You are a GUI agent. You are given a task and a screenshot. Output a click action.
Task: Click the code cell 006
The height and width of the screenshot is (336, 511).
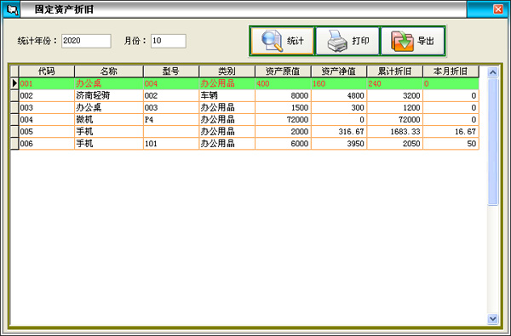pos(47,144)
